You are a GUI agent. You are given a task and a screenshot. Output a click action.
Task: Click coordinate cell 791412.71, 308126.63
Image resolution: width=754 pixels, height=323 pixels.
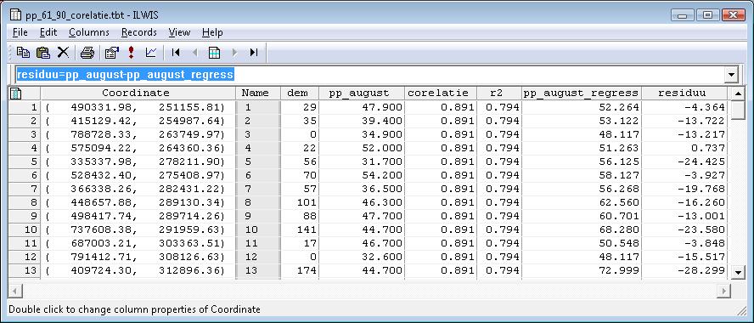click(x=138, y=257)
